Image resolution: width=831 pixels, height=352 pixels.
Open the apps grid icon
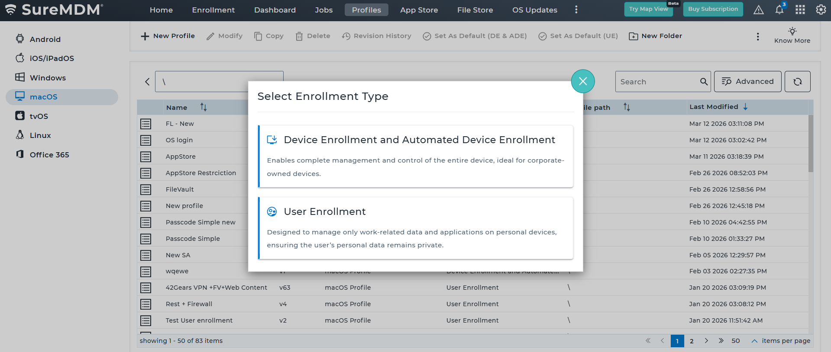click(800, 10)
